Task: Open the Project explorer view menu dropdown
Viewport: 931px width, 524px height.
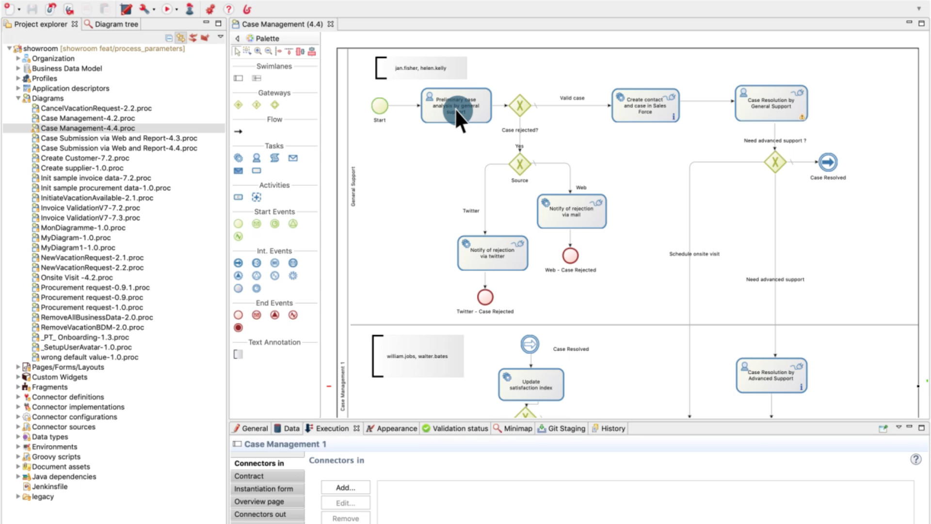Action: (221, 37)
